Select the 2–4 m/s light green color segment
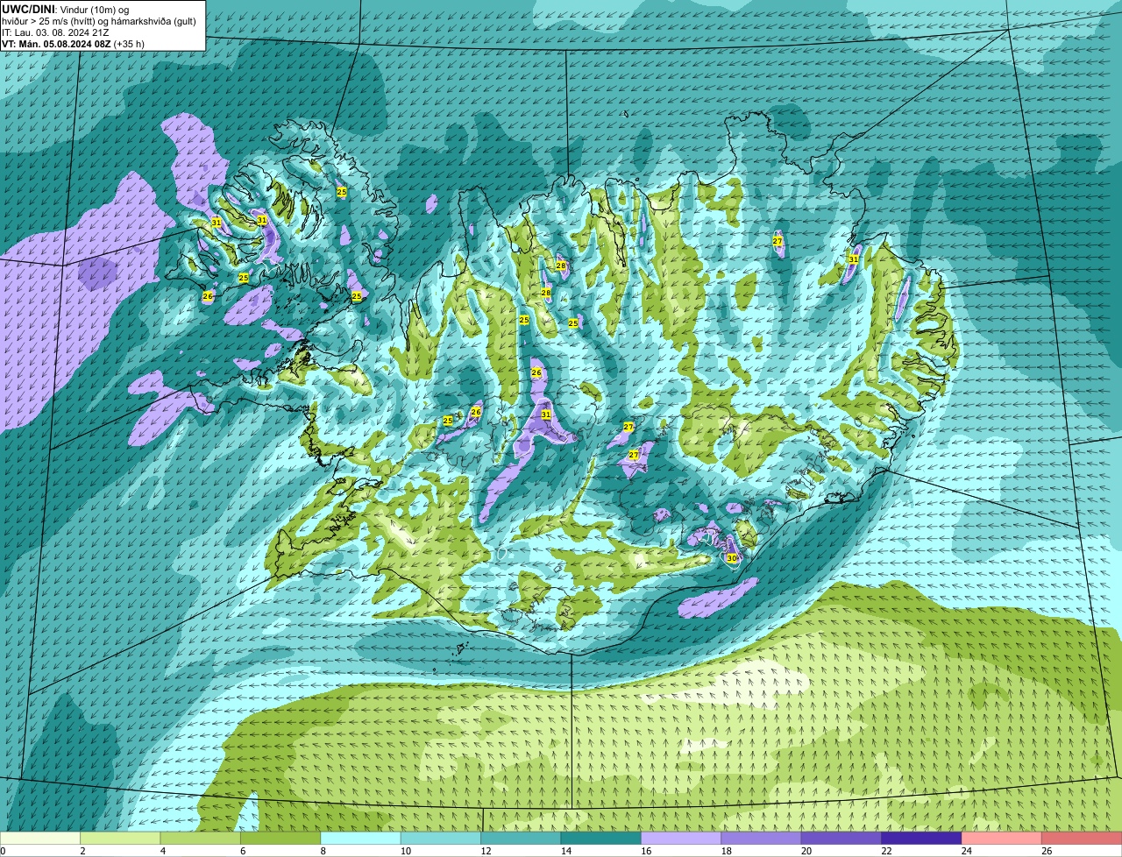The height and width of the screenshot is (857, 1122). click(x=120, y=839)
